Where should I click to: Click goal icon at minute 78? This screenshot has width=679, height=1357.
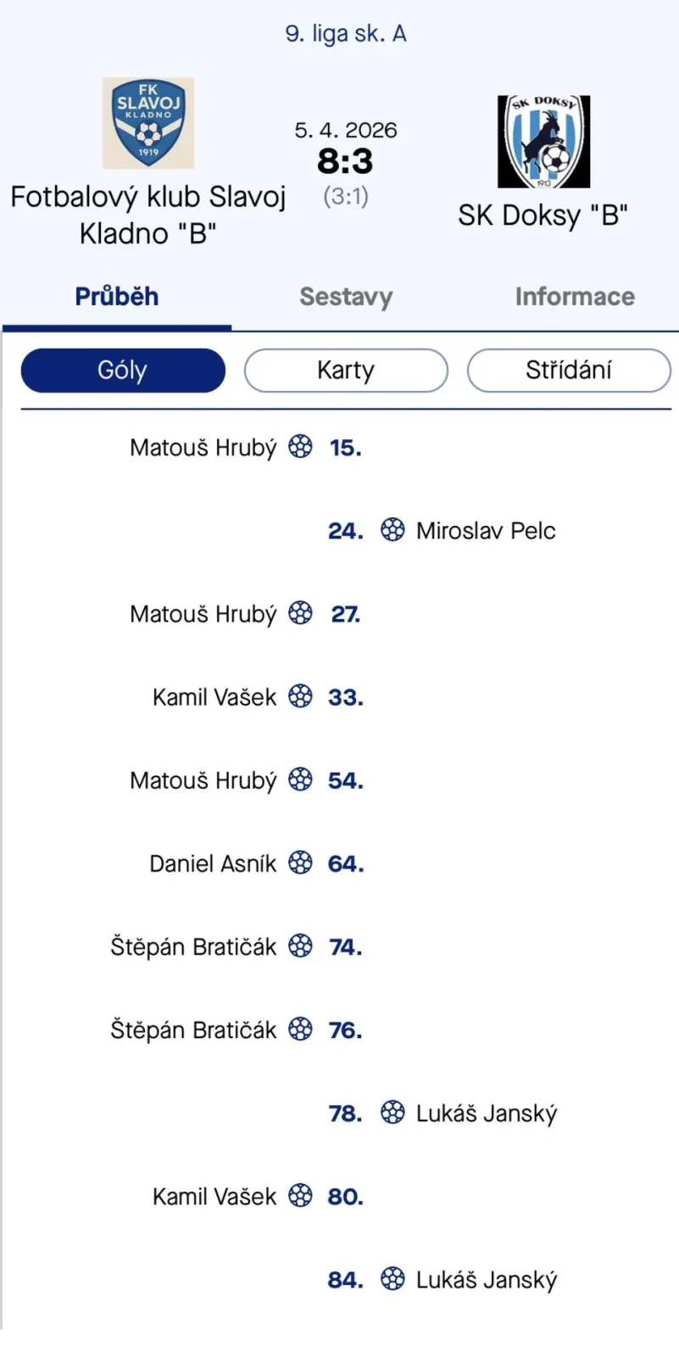click(392, 1112)
